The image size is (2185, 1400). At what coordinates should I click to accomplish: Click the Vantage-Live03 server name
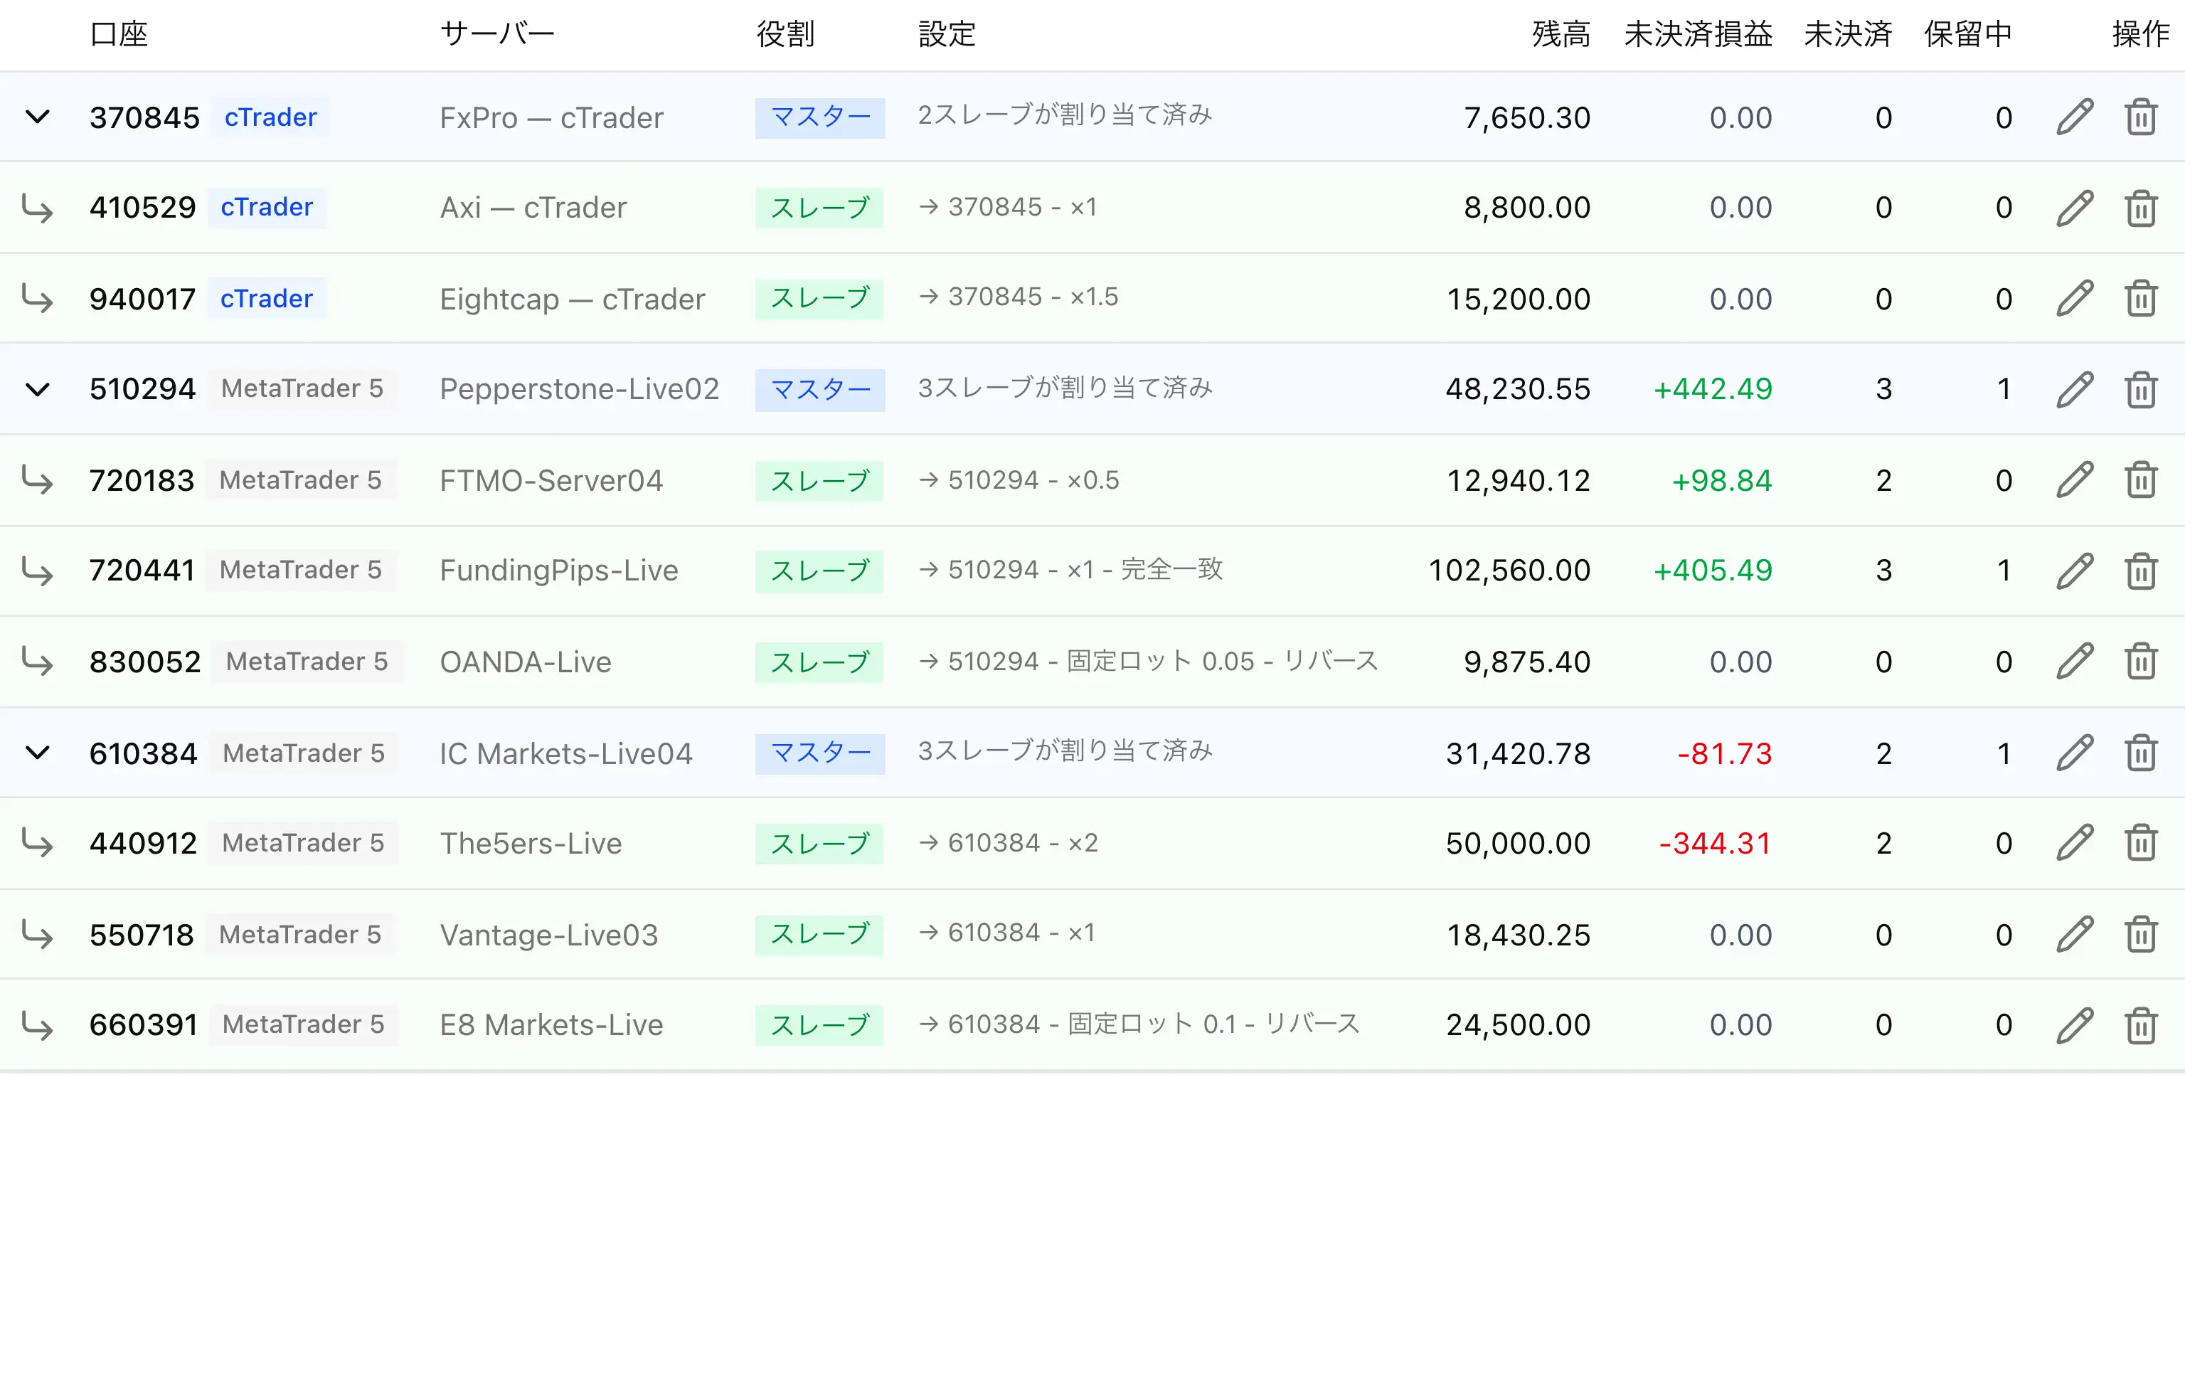click(x=549, y=935)
